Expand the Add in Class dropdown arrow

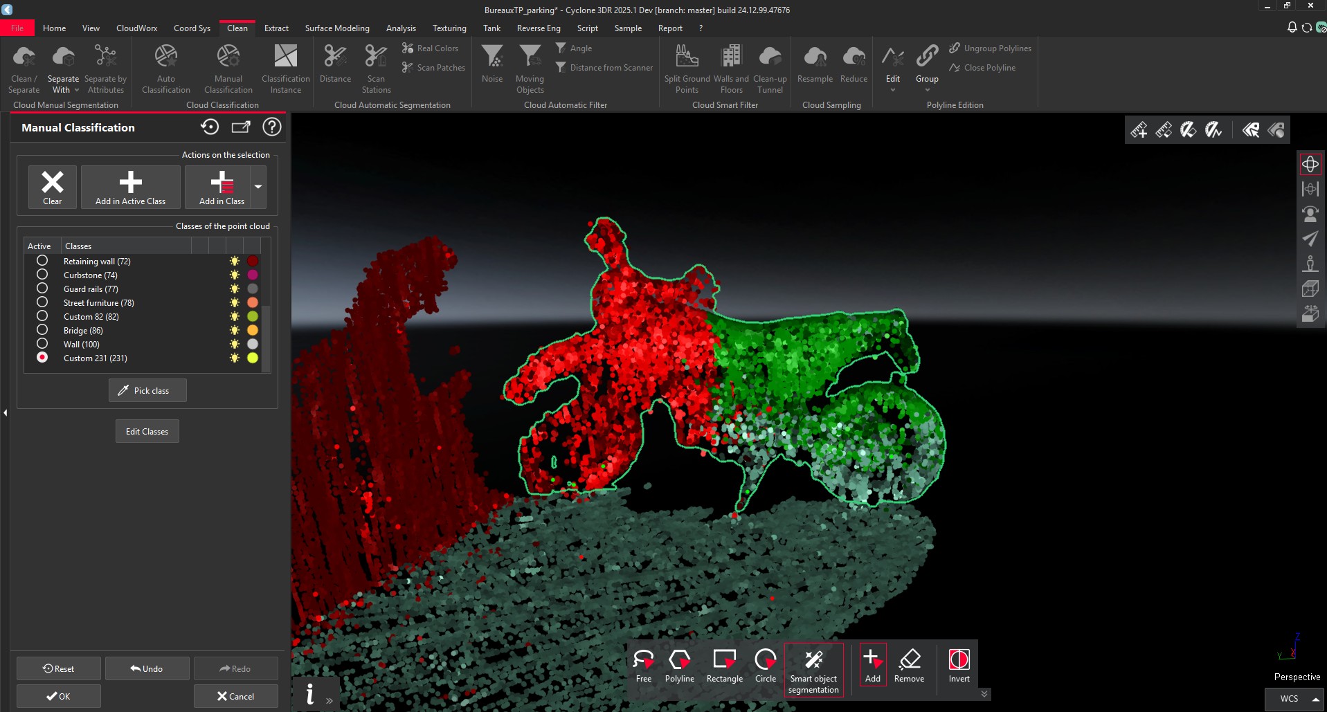(258, 187)
